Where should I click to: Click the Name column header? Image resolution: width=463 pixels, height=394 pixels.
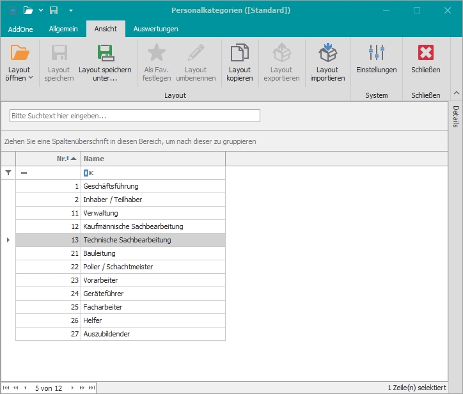152,159
